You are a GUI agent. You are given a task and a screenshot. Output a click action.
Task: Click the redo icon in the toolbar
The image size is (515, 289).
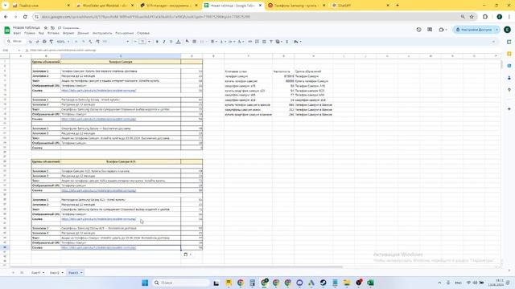click(x=37, y=42)
